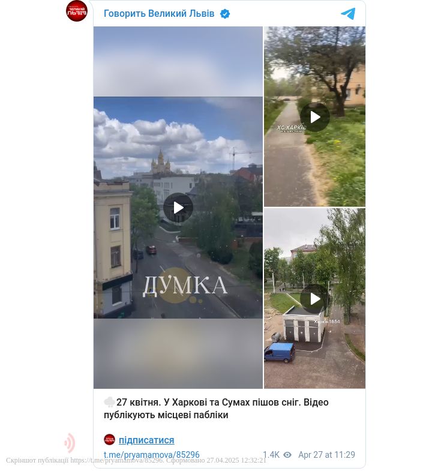Screen dimensions: 432x471
Task: Click the blue verified badge beside channel name
Action: [x=225, y=14]
